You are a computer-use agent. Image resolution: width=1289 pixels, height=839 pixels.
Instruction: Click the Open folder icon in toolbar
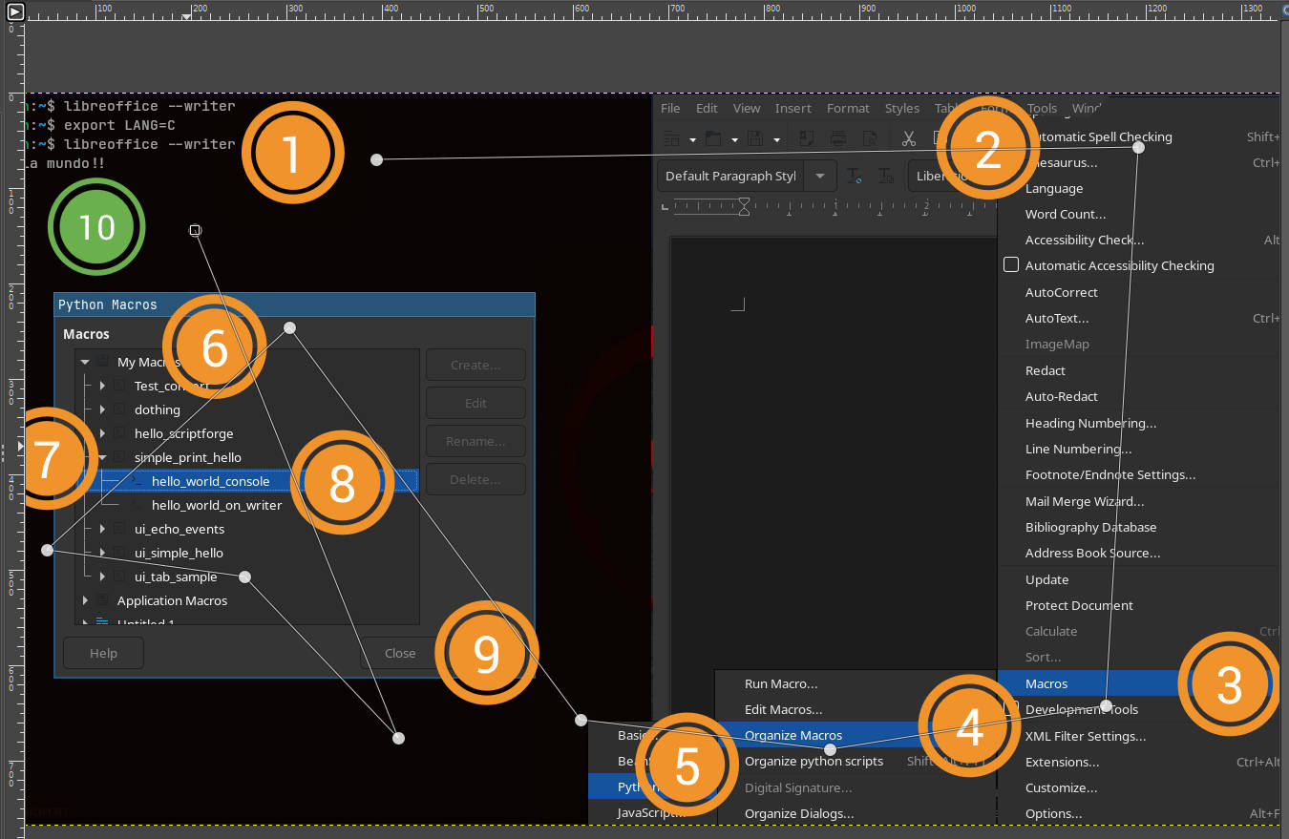[712, 139]
